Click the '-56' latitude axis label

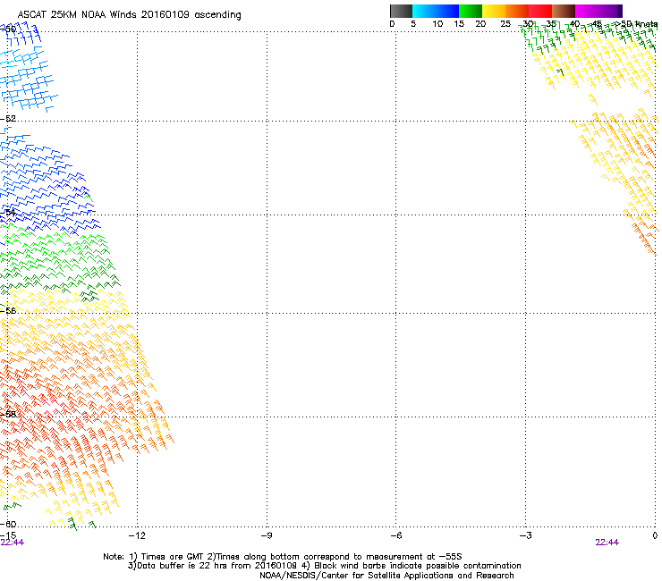tap(8, 310)
